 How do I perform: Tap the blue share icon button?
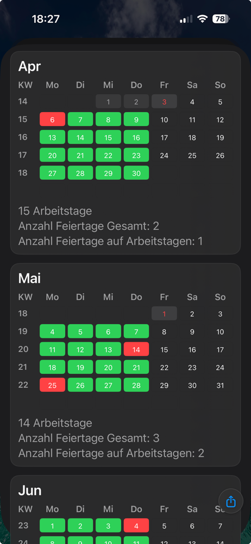point(231,501)
